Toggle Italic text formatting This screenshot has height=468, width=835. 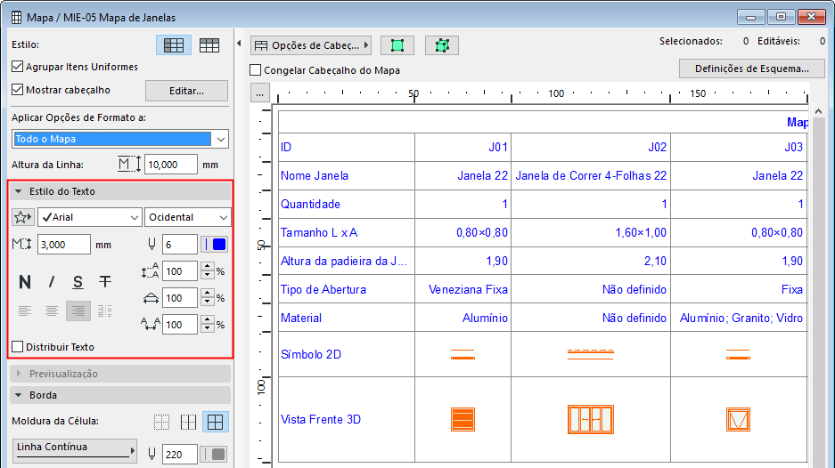(x=52, y=282)
